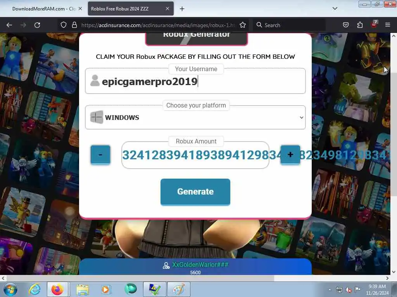This screenshot has width=397, height=297.
Task: Go back to the previous page
Action: [9, 25]
